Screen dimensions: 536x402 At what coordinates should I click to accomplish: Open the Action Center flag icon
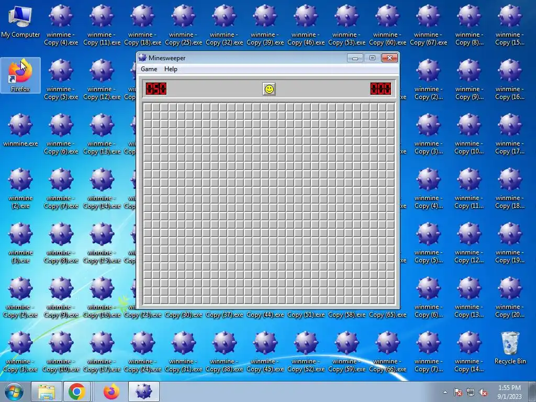point(457,393)
